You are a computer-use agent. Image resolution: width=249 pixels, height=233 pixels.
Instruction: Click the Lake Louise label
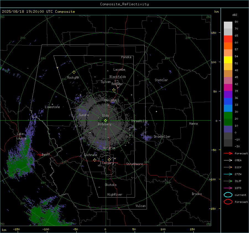(21, 136)
